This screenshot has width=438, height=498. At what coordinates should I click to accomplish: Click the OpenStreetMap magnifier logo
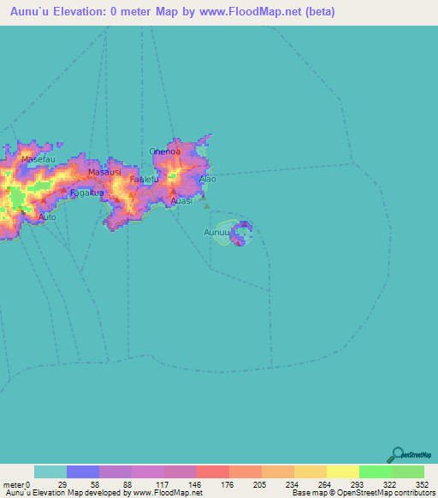coord(409,455)
